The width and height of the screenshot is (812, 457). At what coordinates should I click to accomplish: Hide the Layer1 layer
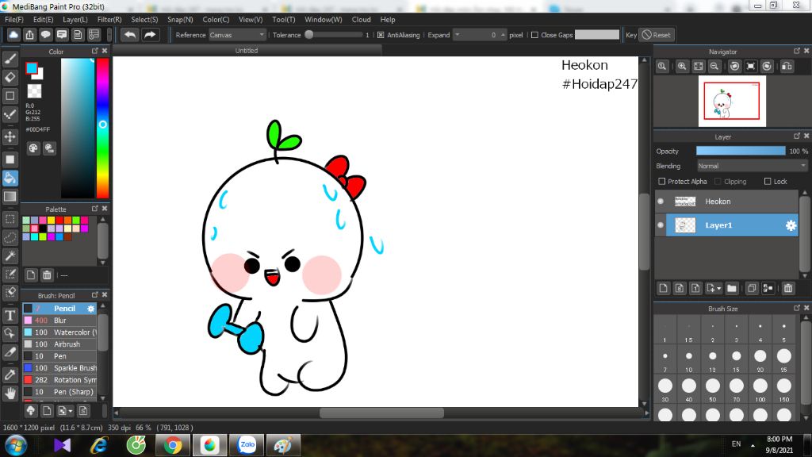pyautogui.click(x=661, y=225)
